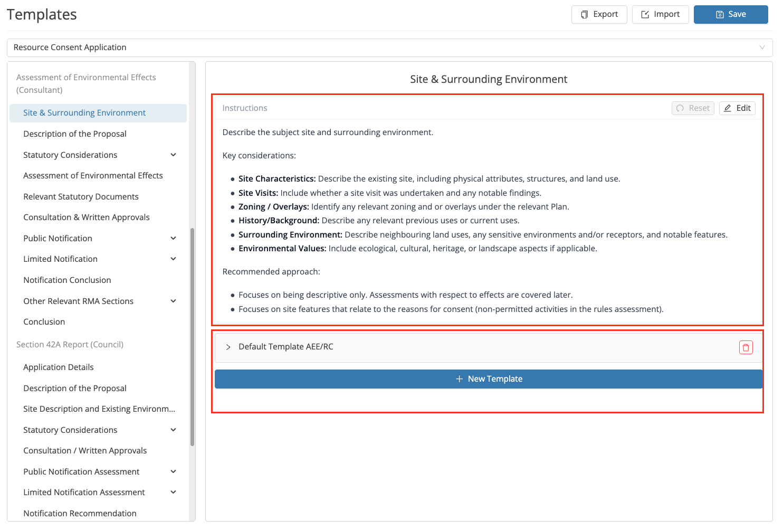783x530 pixels.
Task: Click the Import button
Action: tap(660, 14)
